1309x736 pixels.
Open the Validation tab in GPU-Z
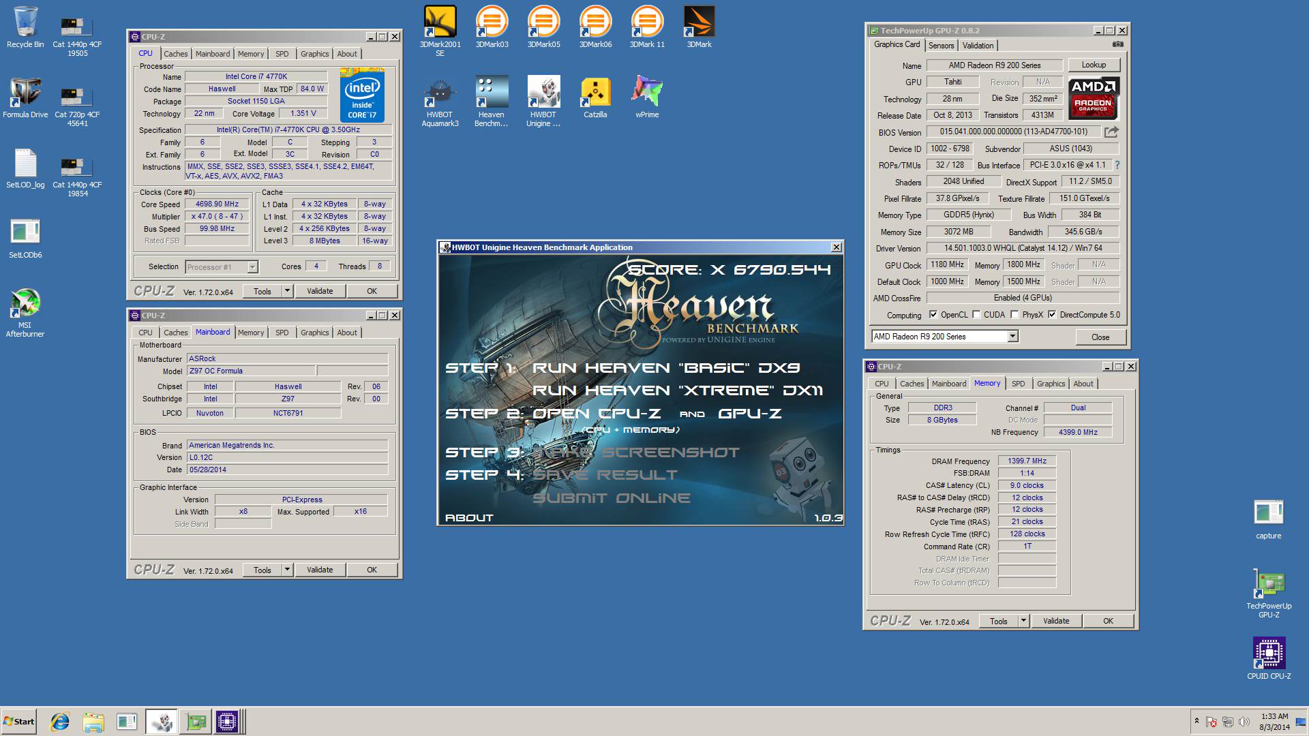tap(978, 46)
